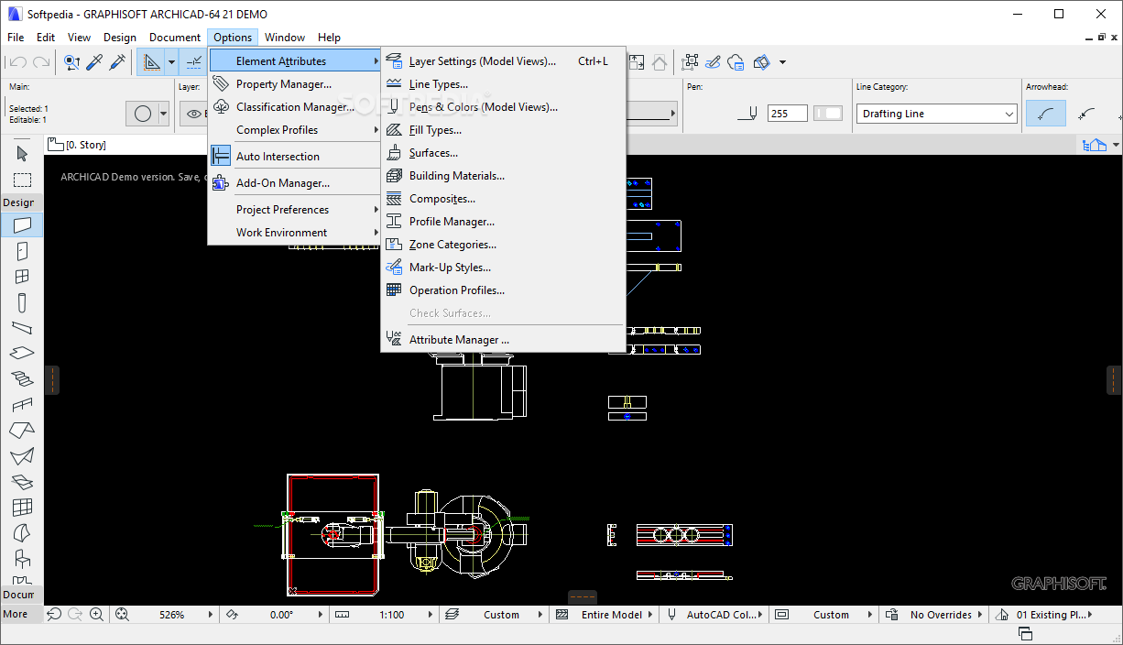Click the Guide Lines triangle icon
The width and height of the screenshot is (1123, 645).
click(151, 62)
